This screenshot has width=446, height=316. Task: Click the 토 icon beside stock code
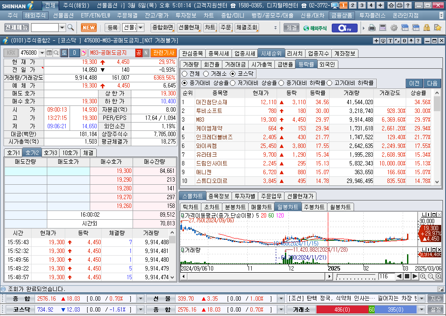pos(64,53)
